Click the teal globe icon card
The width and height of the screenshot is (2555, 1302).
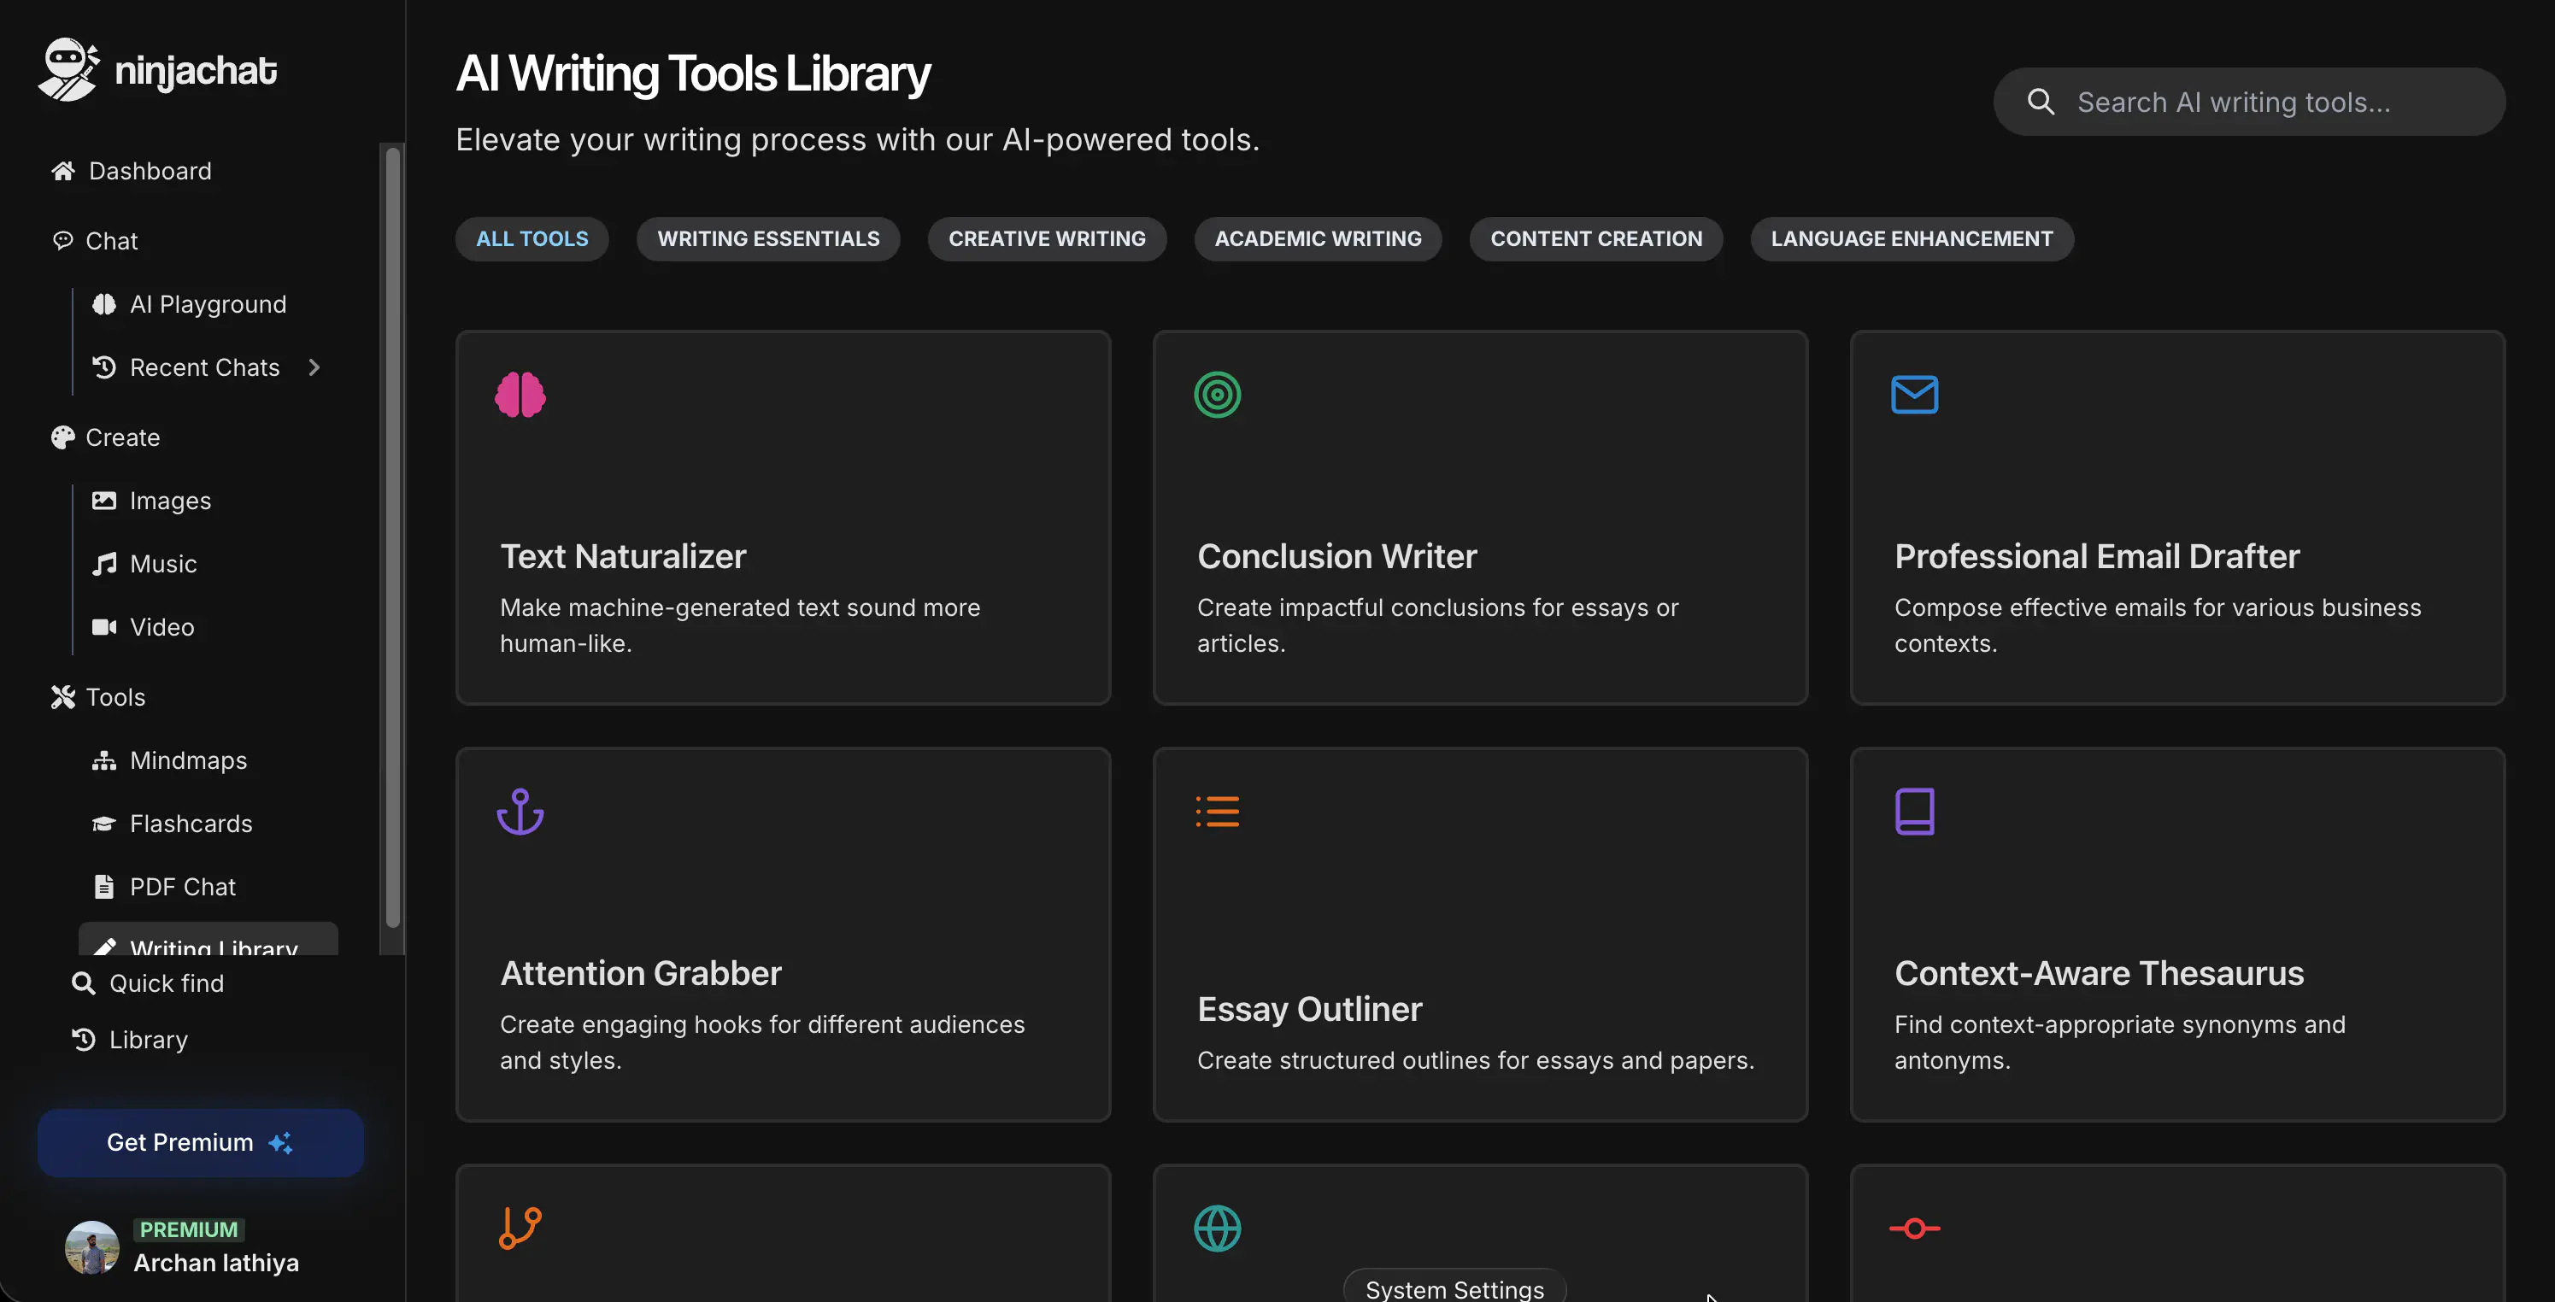pos(1217,1228)
